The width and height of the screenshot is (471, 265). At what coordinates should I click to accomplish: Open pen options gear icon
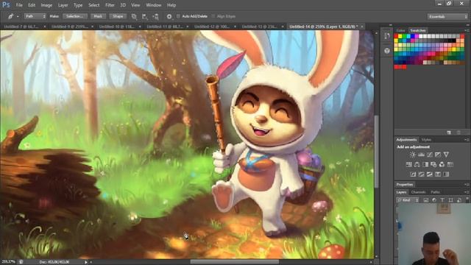[169, 16]
